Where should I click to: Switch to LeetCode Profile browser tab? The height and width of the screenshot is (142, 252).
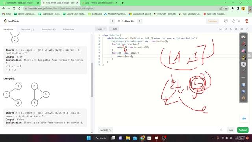[20, 3]
